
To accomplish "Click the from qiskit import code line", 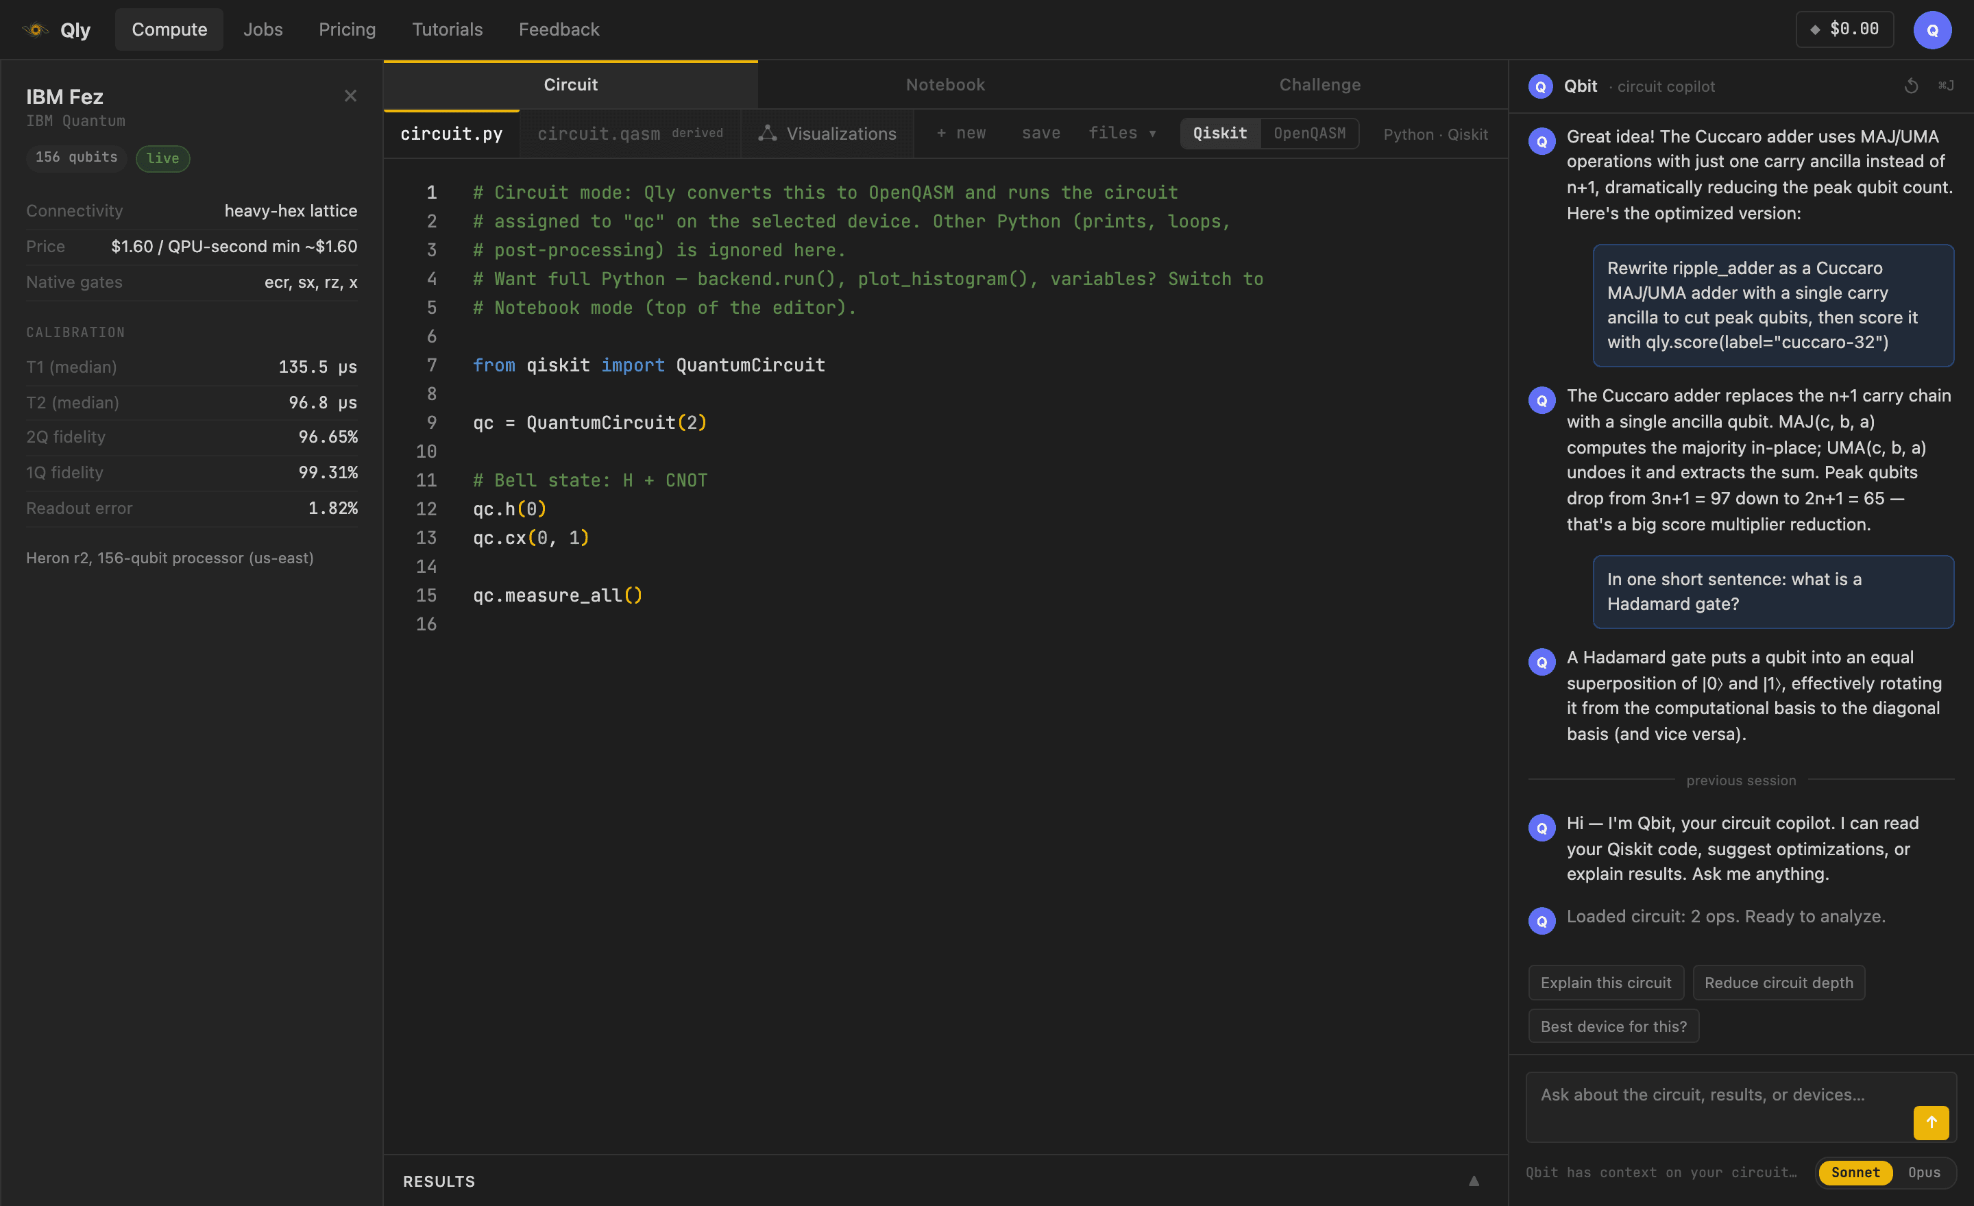I will coord(649,365).
